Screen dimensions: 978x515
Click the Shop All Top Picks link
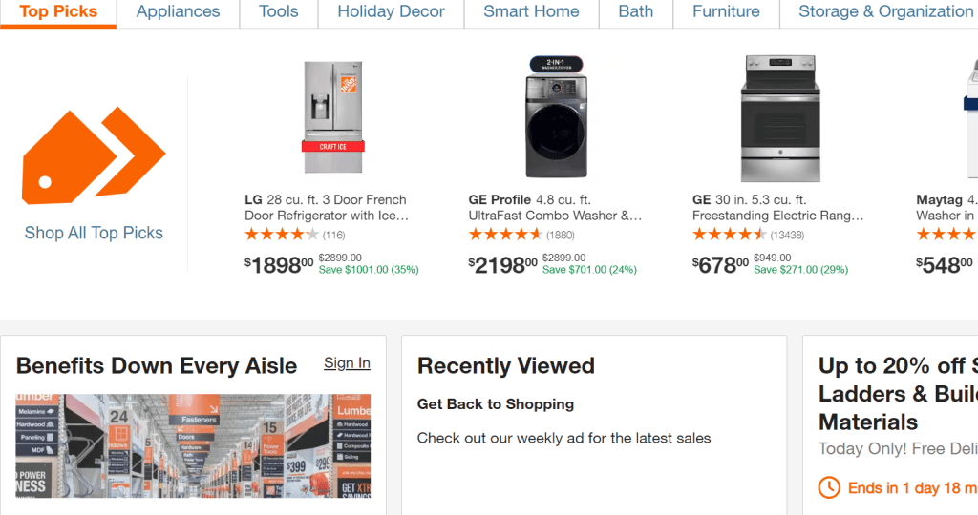coord(94,233)
